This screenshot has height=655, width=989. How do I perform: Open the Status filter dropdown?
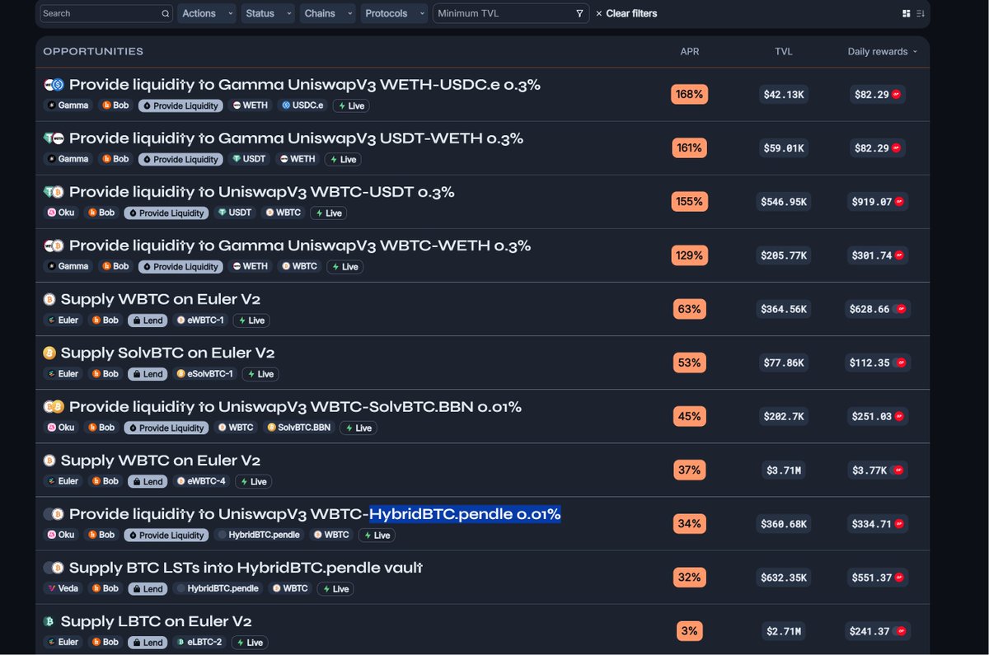point(268,14)
